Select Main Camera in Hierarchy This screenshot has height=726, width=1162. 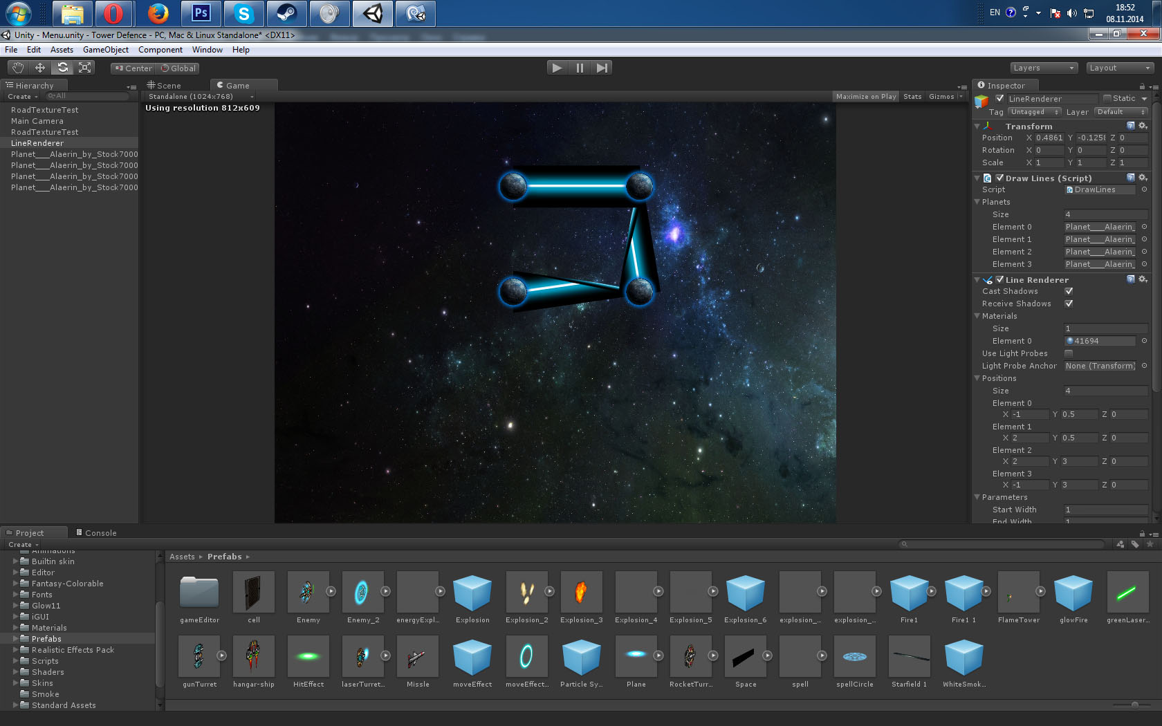(37, 121)
